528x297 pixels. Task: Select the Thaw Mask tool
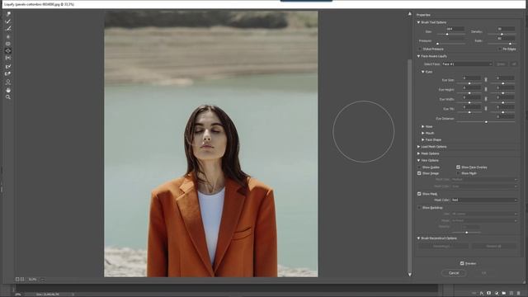pyautogui.click(x=8, y=73)
